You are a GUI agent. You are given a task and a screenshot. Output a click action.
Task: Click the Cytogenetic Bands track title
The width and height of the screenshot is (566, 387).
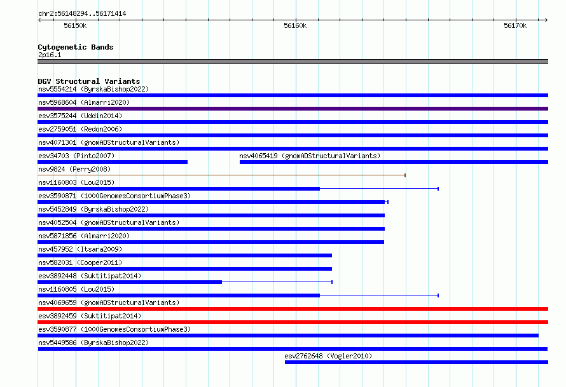click(x=76, y=47)
